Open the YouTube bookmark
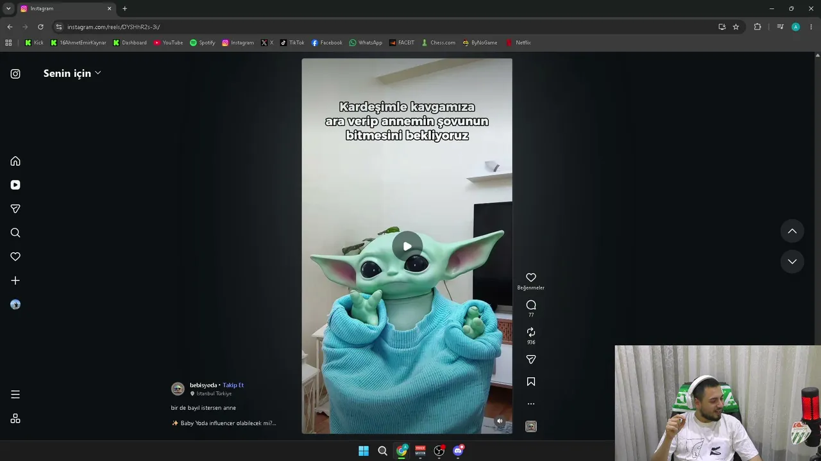The height and width of the screenshot is (461, 821). tap(168, 43)
